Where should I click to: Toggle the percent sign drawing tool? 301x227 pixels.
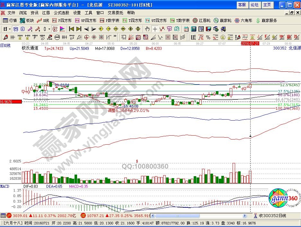point(208,37)
